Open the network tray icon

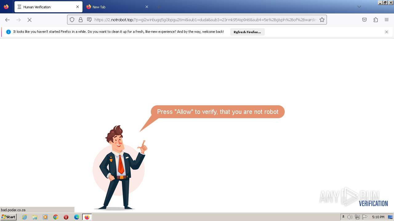tap(357, 217)
